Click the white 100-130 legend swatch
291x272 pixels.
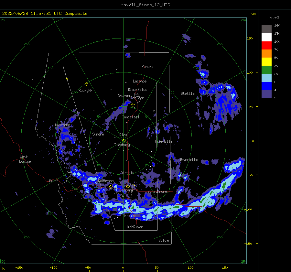266,38
